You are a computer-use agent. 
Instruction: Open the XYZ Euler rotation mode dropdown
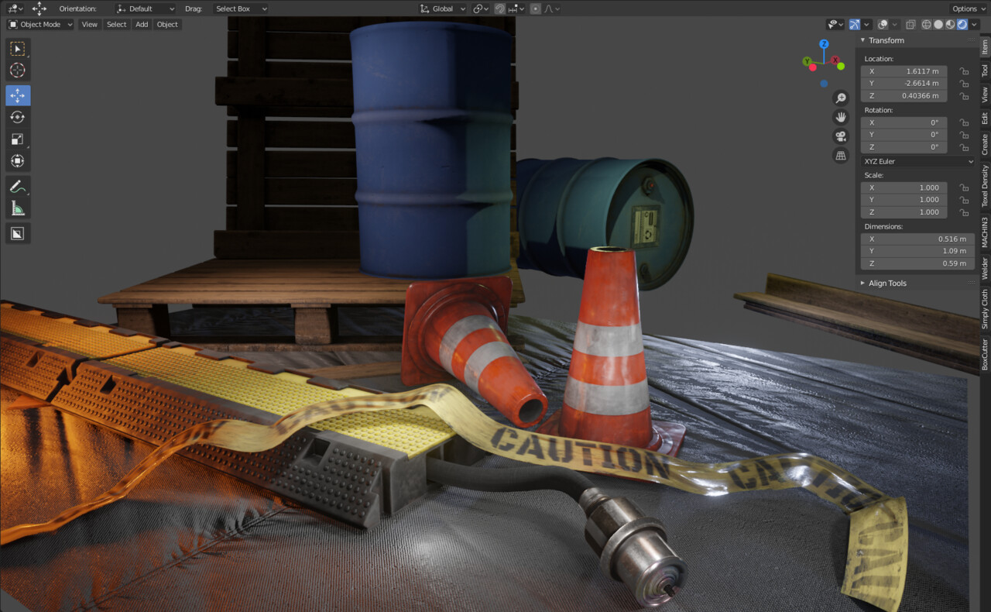point(917,161)
